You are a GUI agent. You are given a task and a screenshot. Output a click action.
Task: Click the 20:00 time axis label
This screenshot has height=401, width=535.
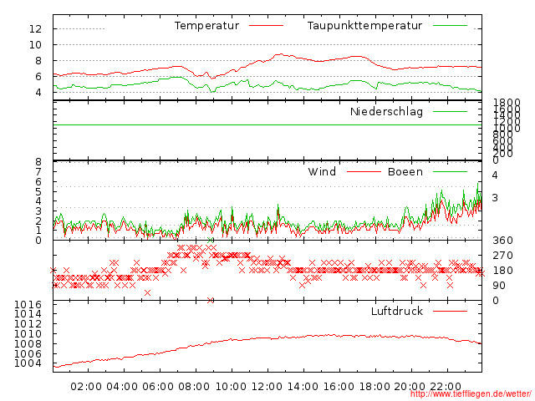410,387
